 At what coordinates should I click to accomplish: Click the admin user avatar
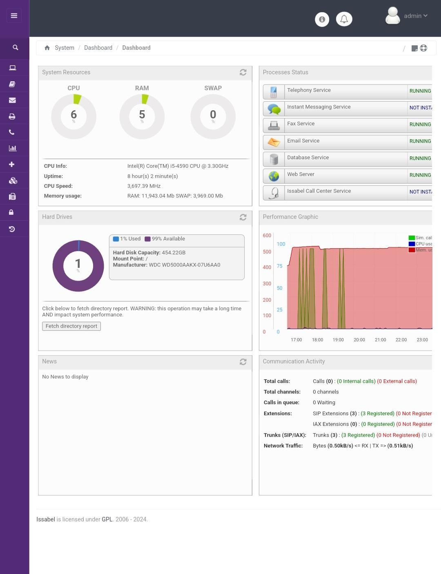tap(393, 16)
